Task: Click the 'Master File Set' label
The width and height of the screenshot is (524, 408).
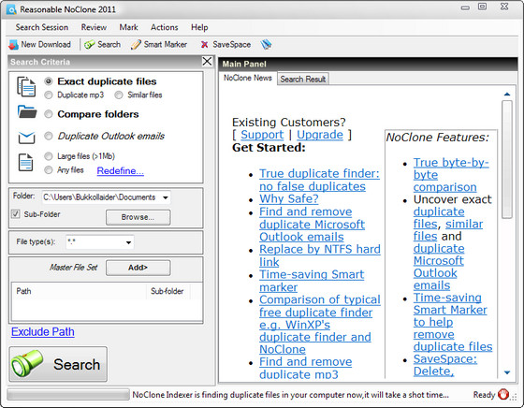Action: click(x=74, y=268)
